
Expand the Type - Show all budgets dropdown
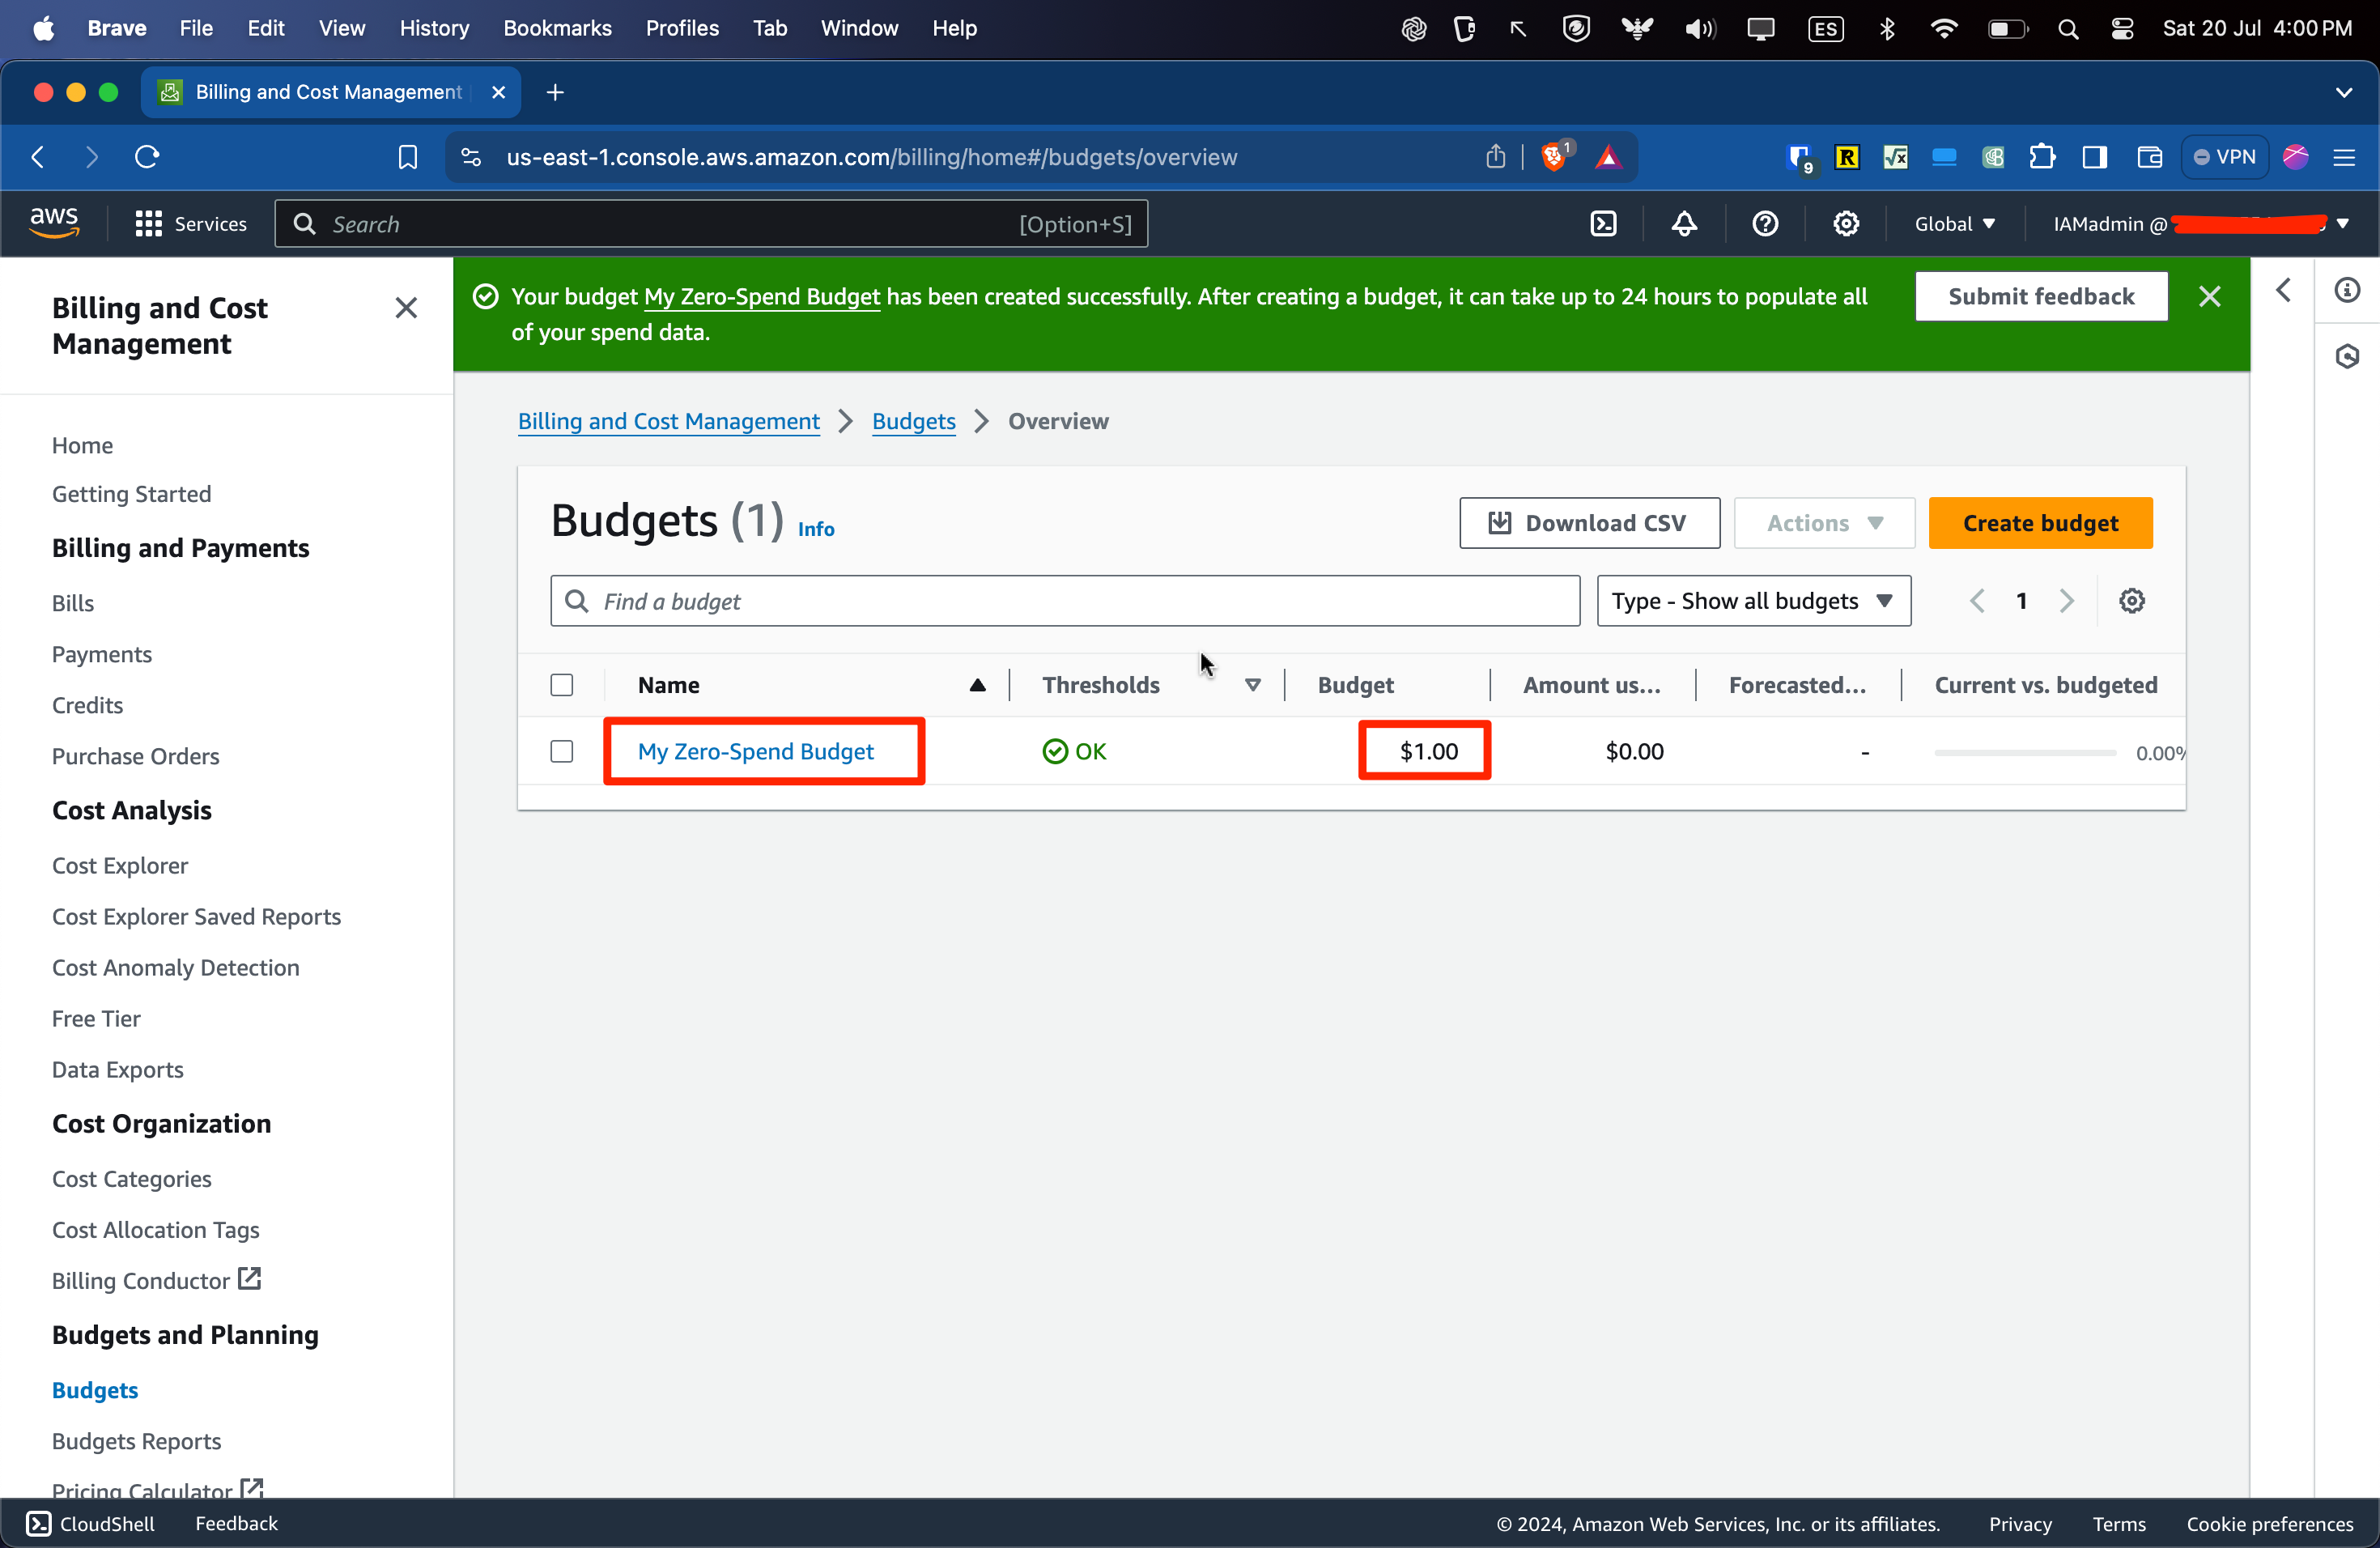(1753, 601)
